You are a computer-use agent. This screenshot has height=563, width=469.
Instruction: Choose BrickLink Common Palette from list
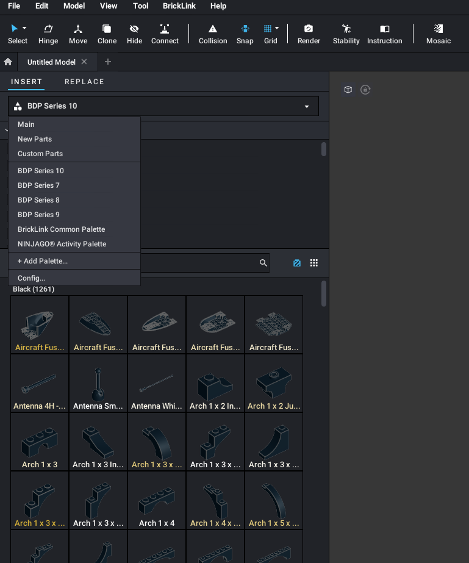(61, 229)
